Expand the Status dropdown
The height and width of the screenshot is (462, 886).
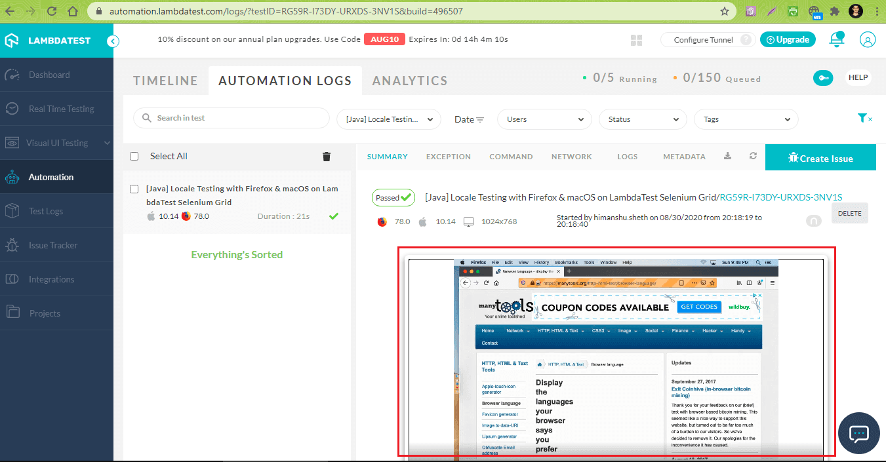(x=642, y=119)
